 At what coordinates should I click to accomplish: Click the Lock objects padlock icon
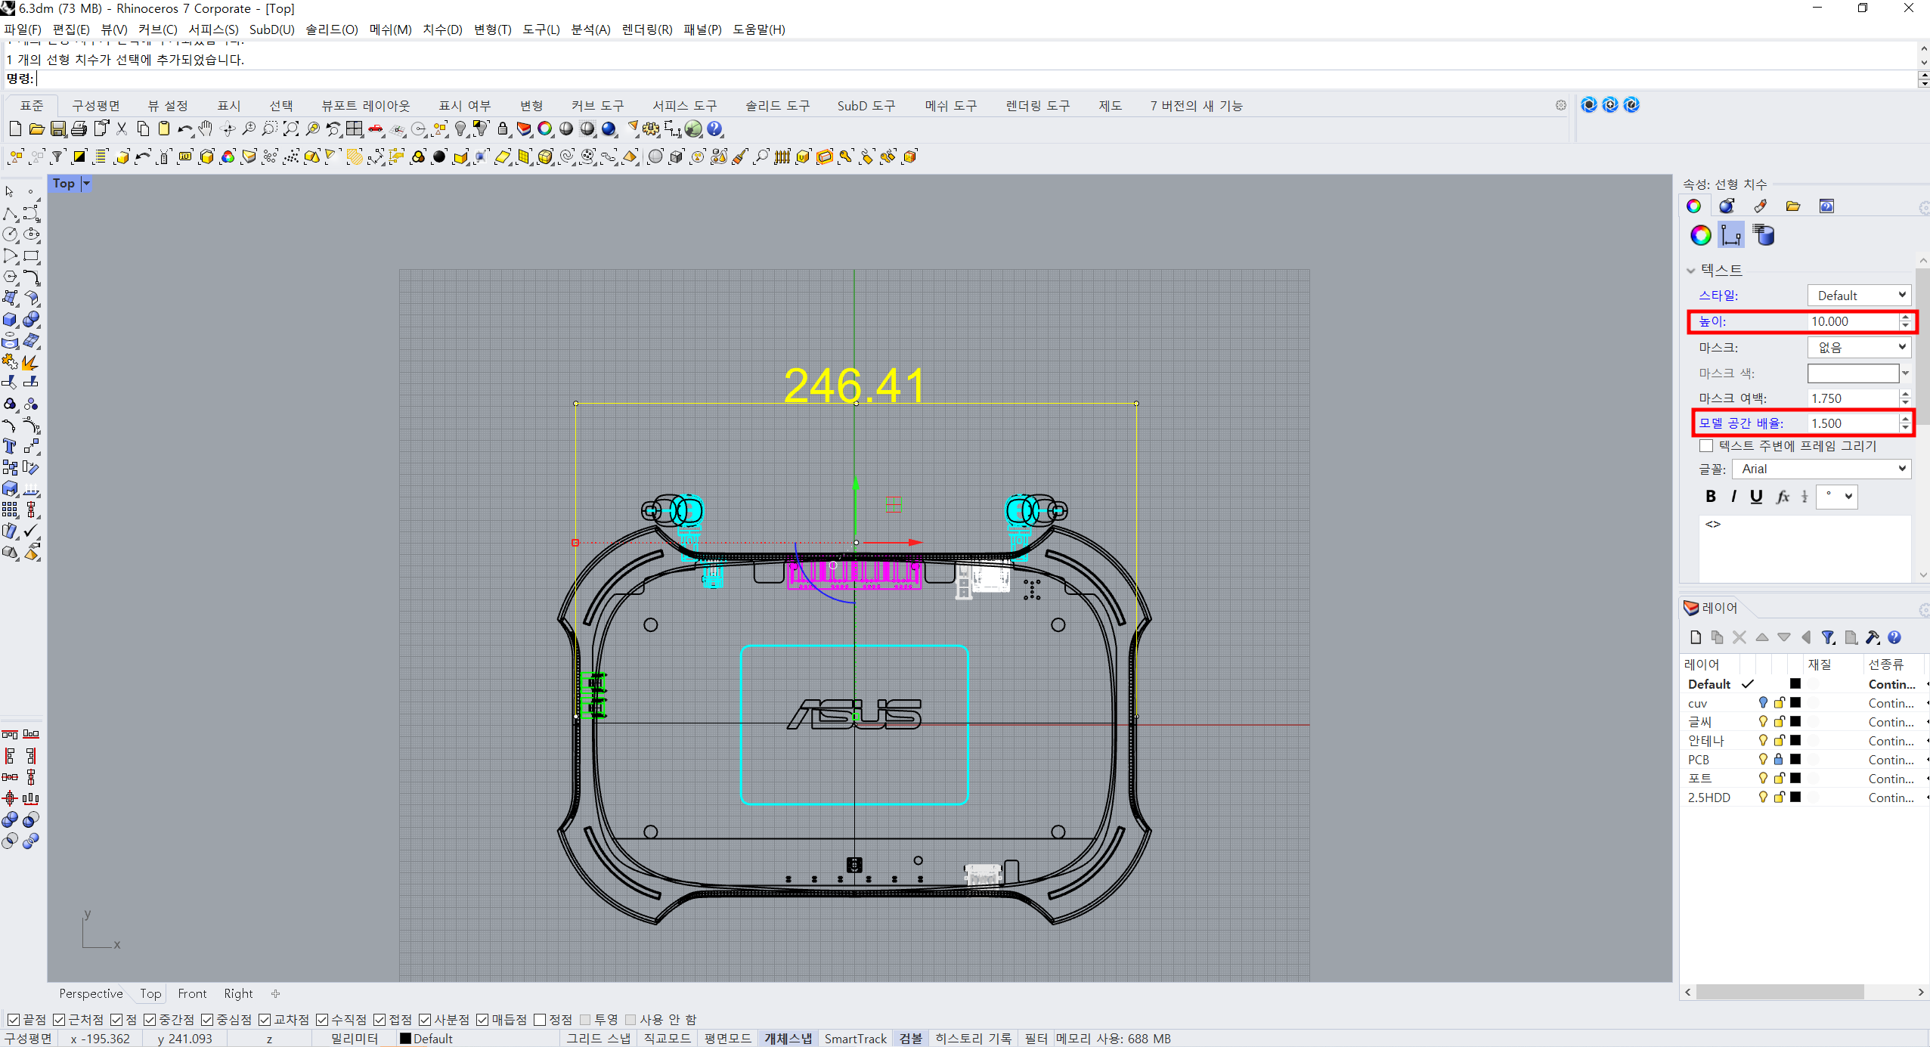503,129
